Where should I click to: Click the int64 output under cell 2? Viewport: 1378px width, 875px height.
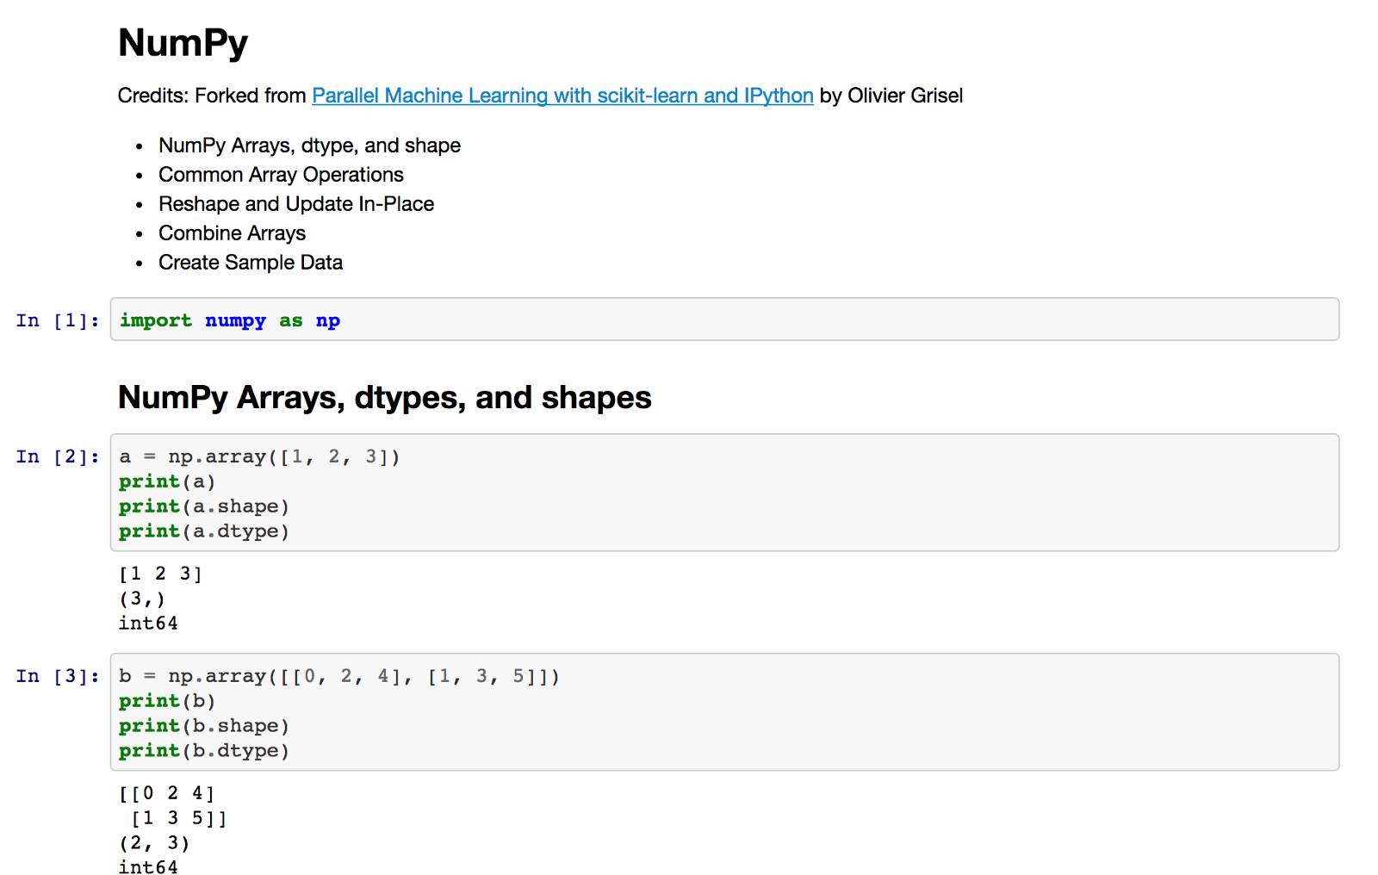pos(148,623)
